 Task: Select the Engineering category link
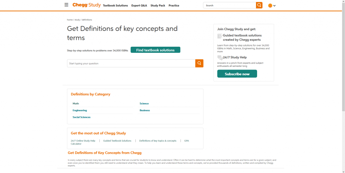click(x=80, y=110)
